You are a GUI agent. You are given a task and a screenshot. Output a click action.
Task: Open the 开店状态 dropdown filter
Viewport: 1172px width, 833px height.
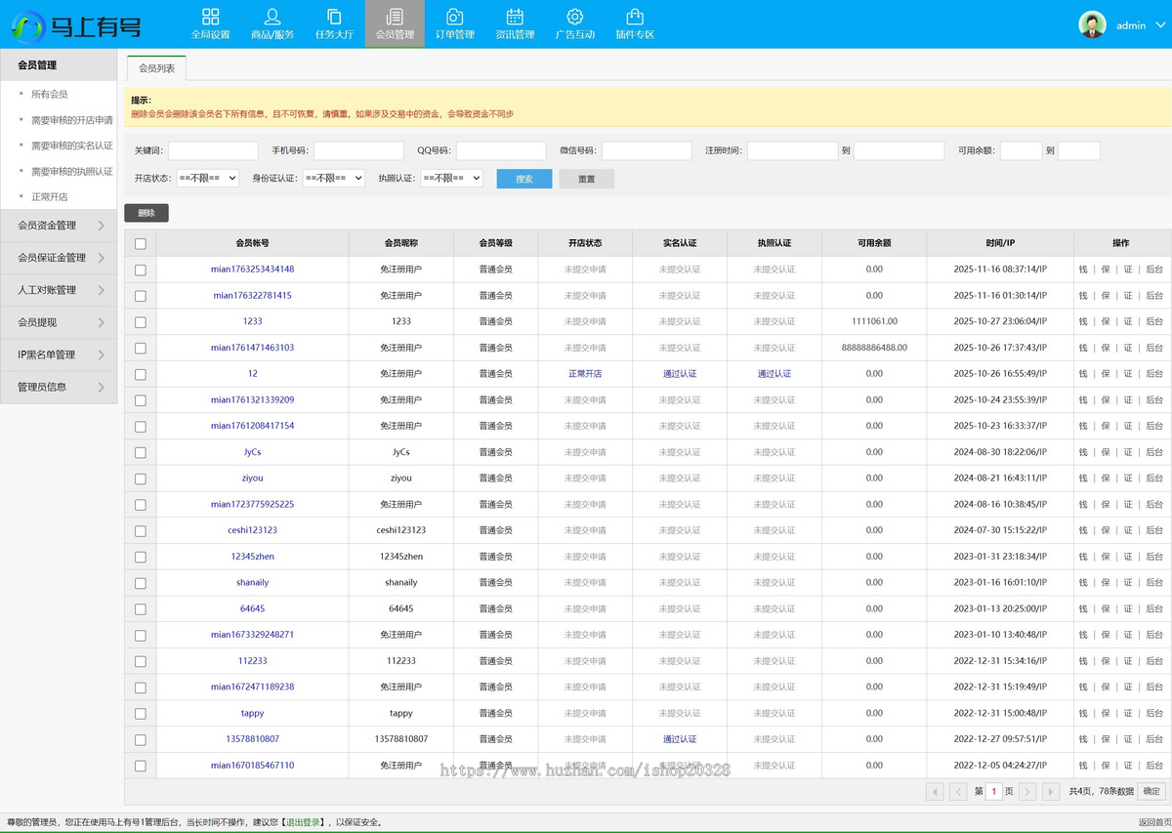click(207, 179)
